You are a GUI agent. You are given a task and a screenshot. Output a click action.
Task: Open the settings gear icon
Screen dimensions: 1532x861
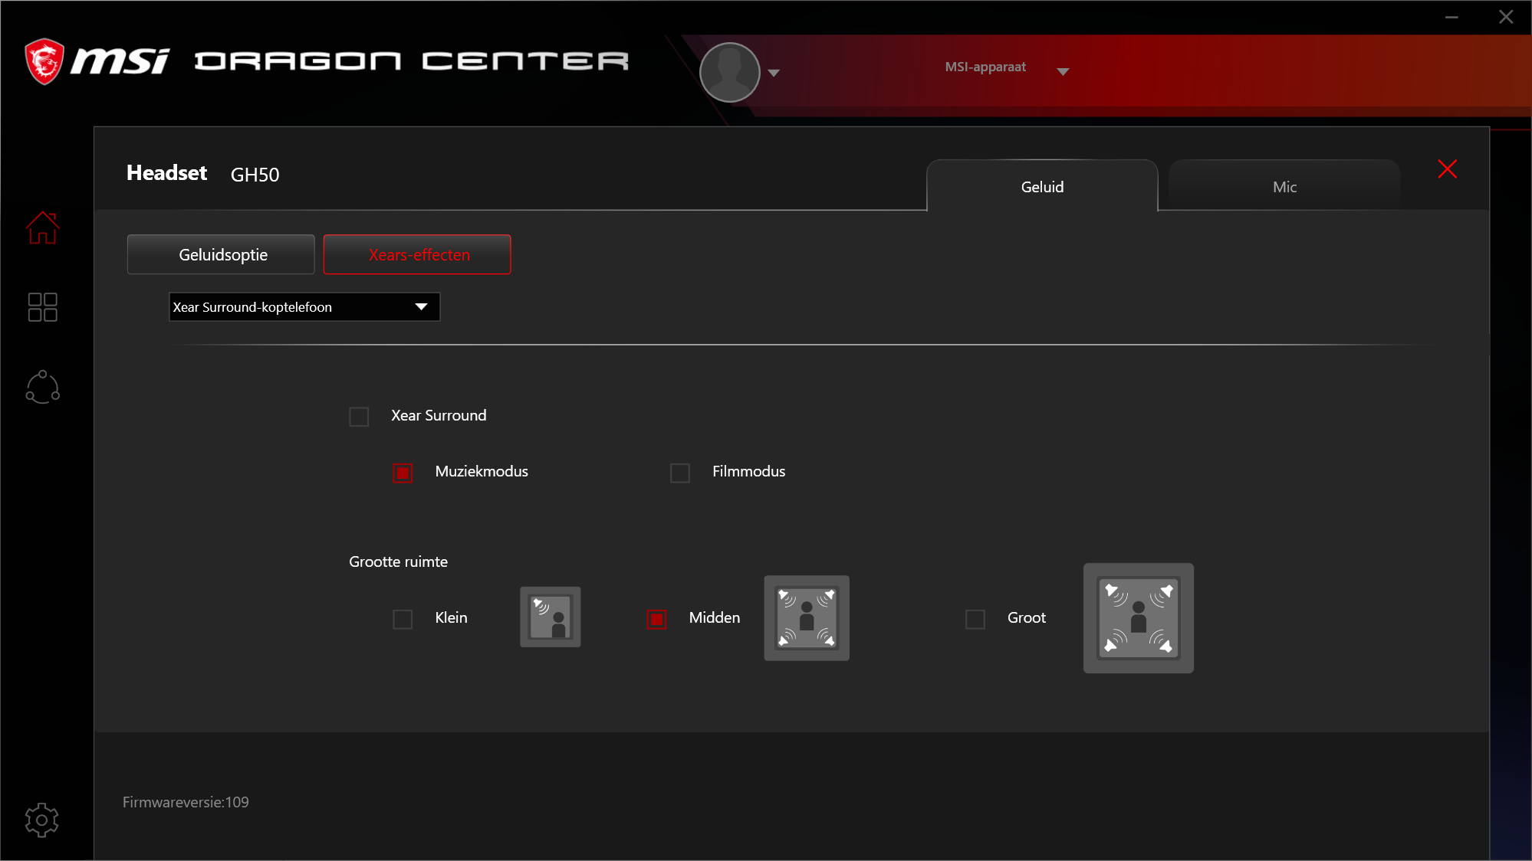[41, 820]
